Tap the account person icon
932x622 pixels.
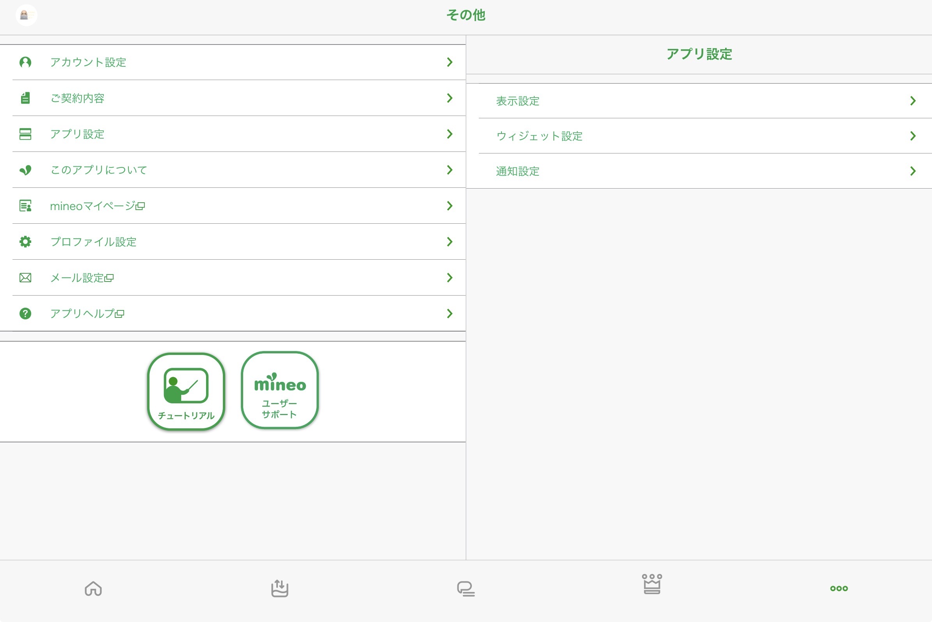25,62
